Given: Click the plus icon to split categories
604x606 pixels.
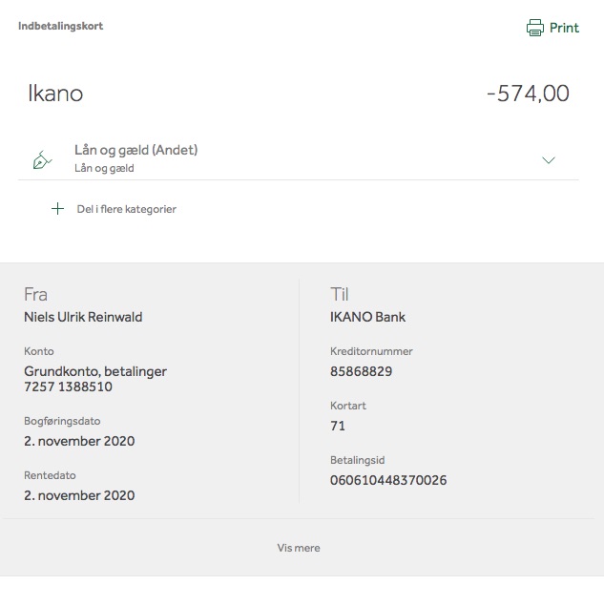Looking at the screenshot, I should click(x=57, y=209).
